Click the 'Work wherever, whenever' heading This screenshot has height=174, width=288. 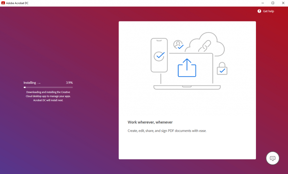coord(150,122)
